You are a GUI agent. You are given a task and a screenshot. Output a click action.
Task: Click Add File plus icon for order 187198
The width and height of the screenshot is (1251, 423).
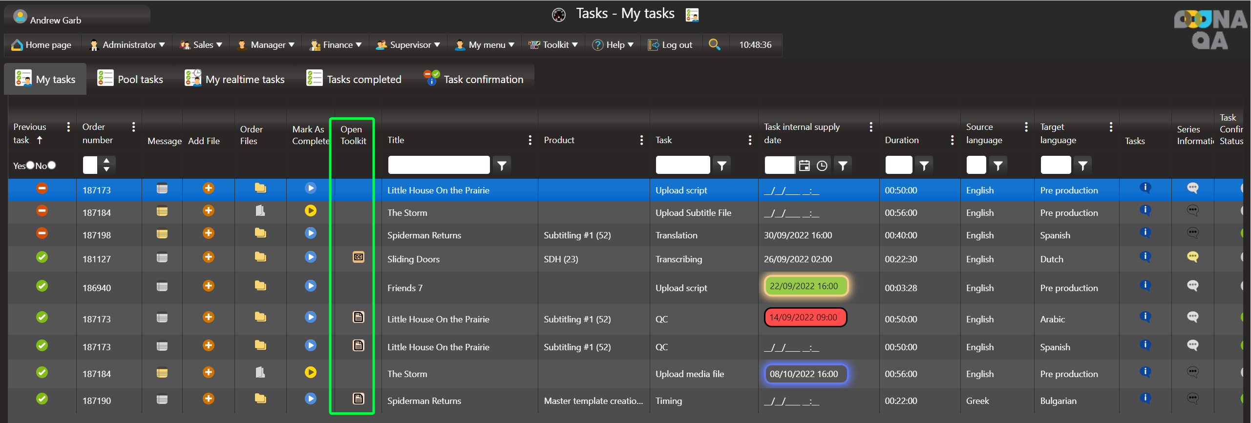pos(209,233)
